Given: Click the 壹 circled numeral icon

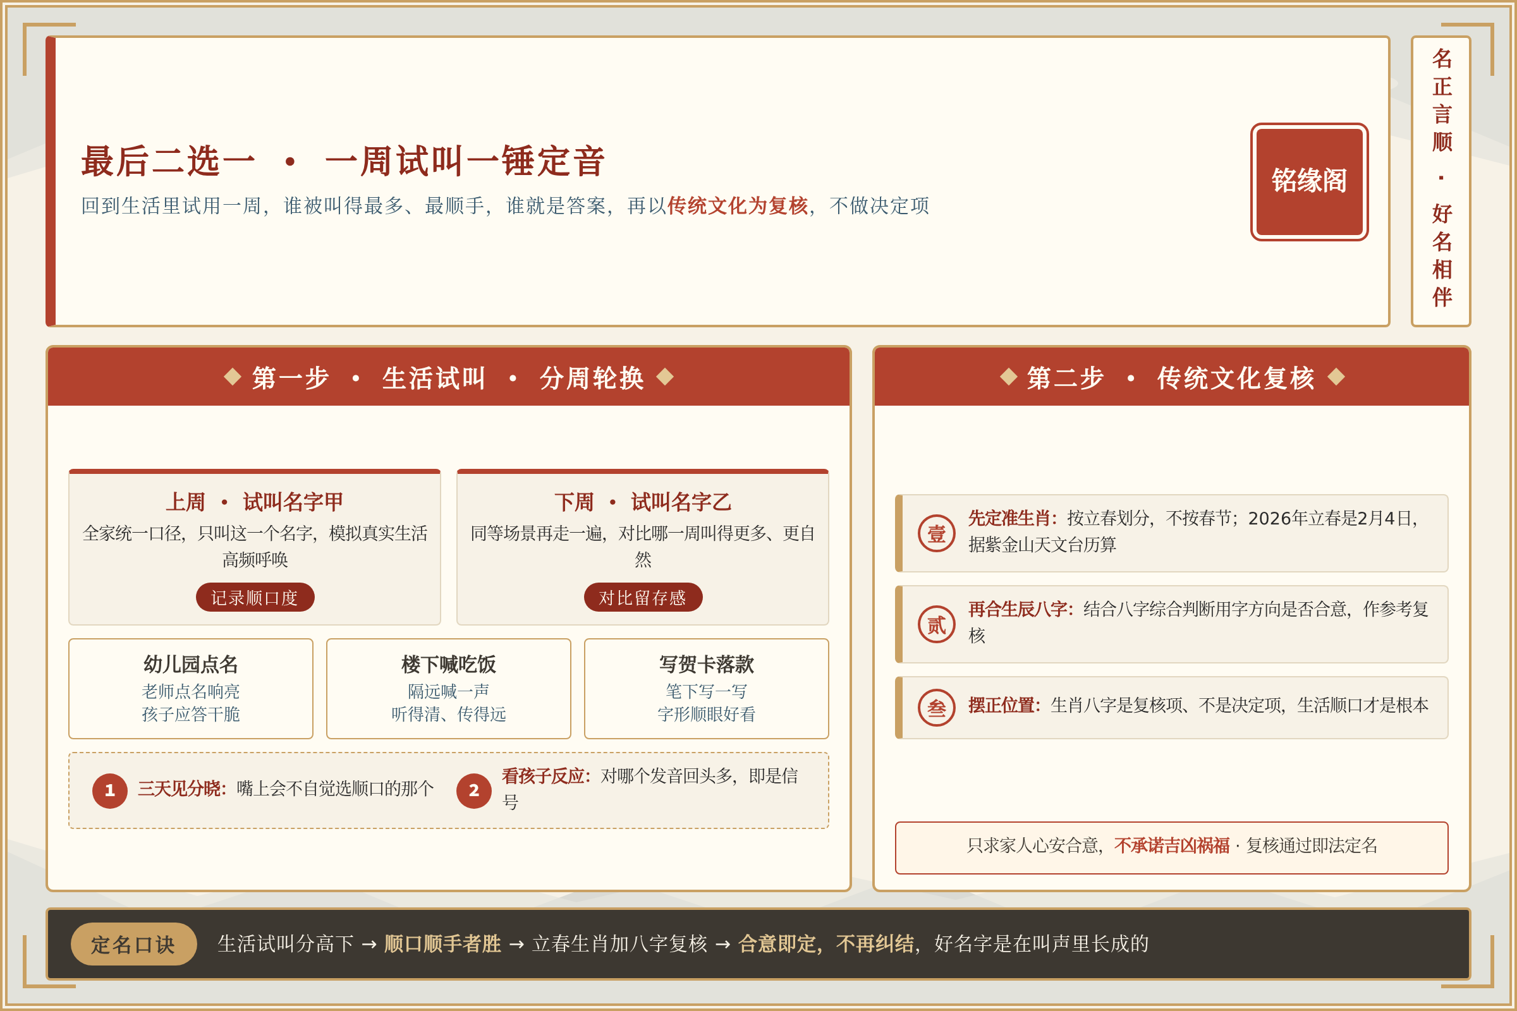Looking at the screenshot, I should (x=936, y=533).
